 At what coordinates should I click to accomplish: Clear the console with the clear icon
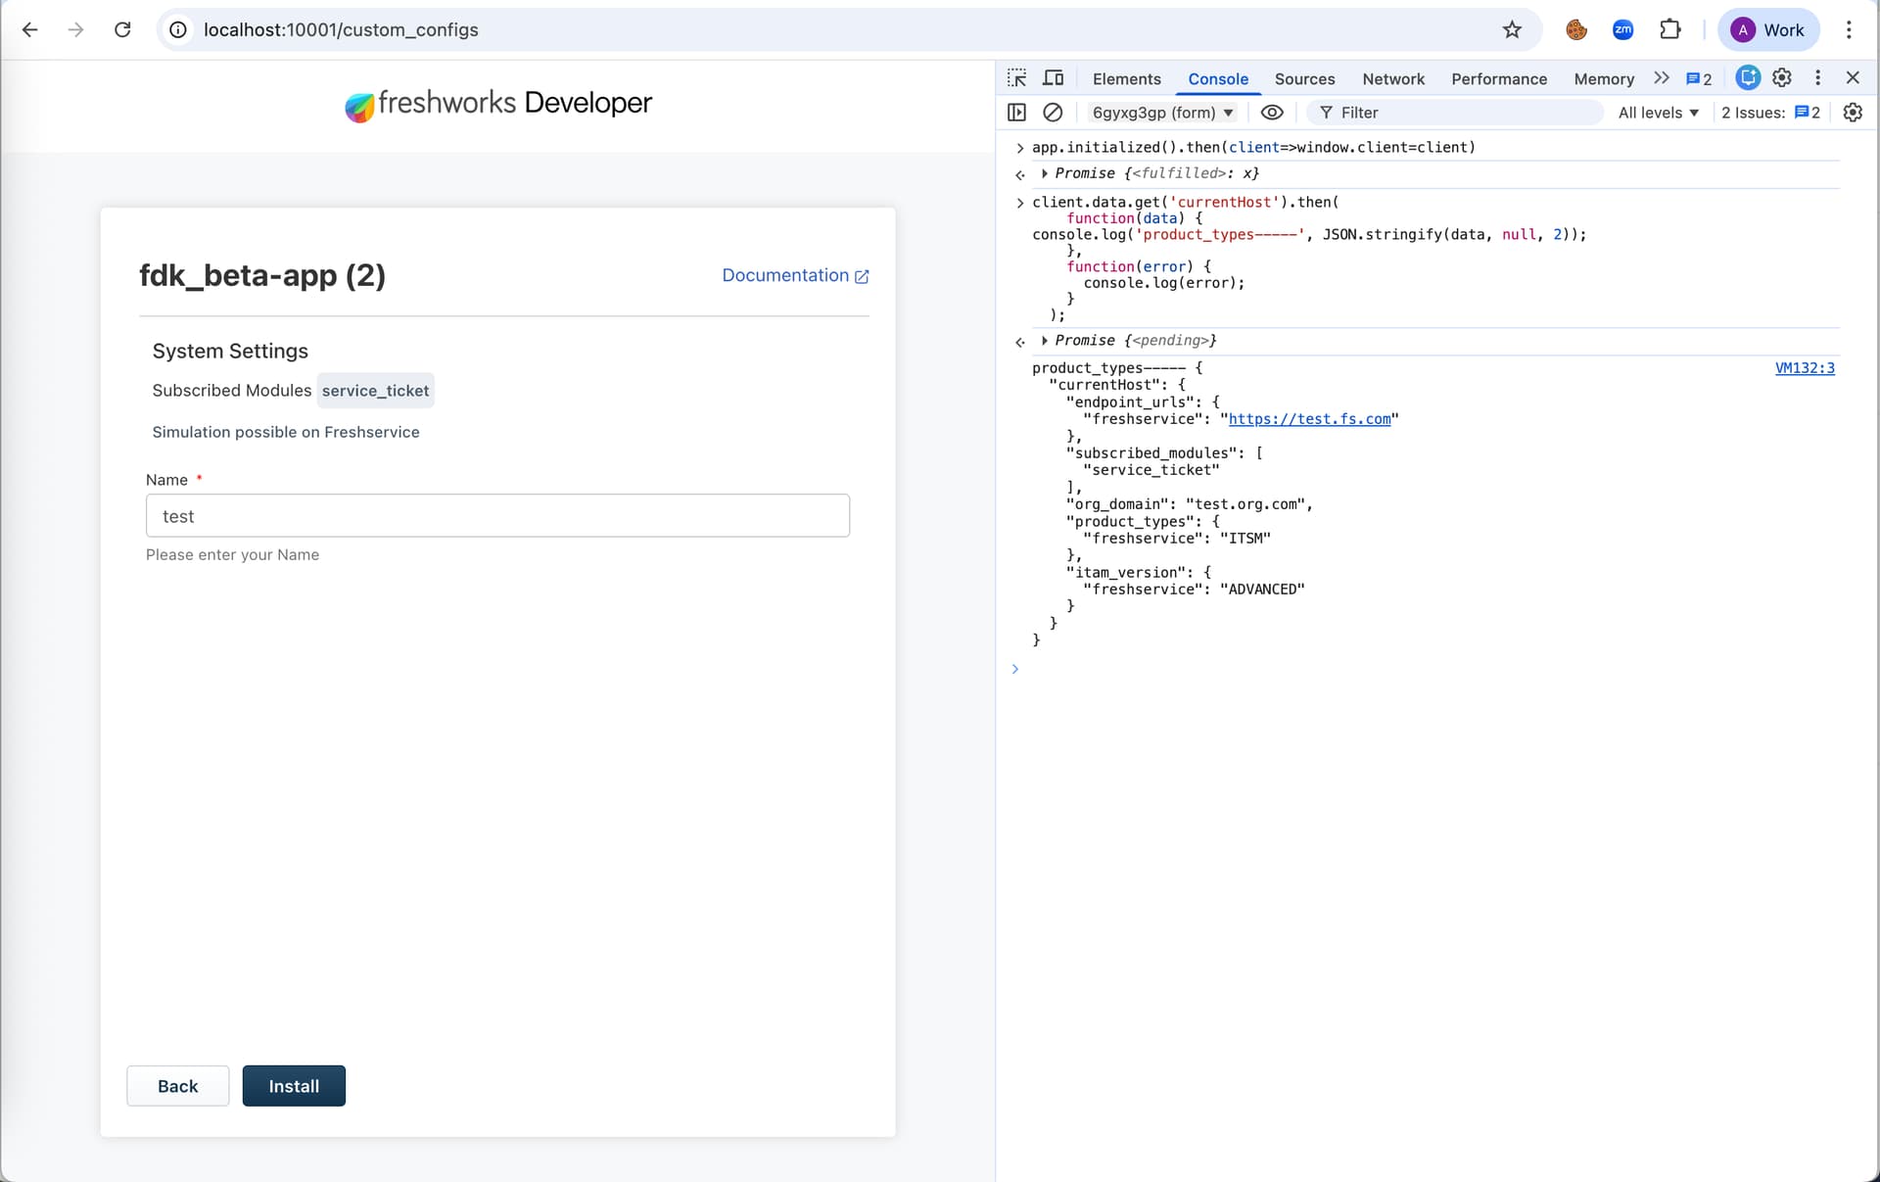pyautogui.click(x=1053, y=113)
